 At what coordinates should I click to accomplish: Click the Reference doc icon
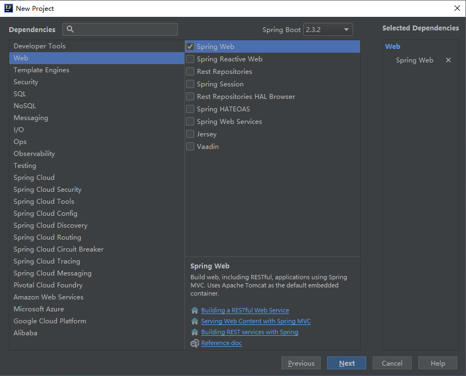tap(195, 343)
